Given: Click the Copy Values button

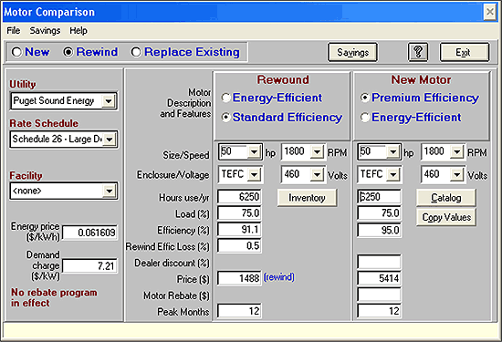Looking at the screenshot, I should [446, 218].
